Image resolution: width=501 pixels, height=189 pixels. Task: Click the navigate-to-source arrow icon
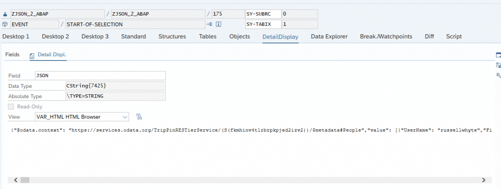pyautogui.click(x=209, y=24)
